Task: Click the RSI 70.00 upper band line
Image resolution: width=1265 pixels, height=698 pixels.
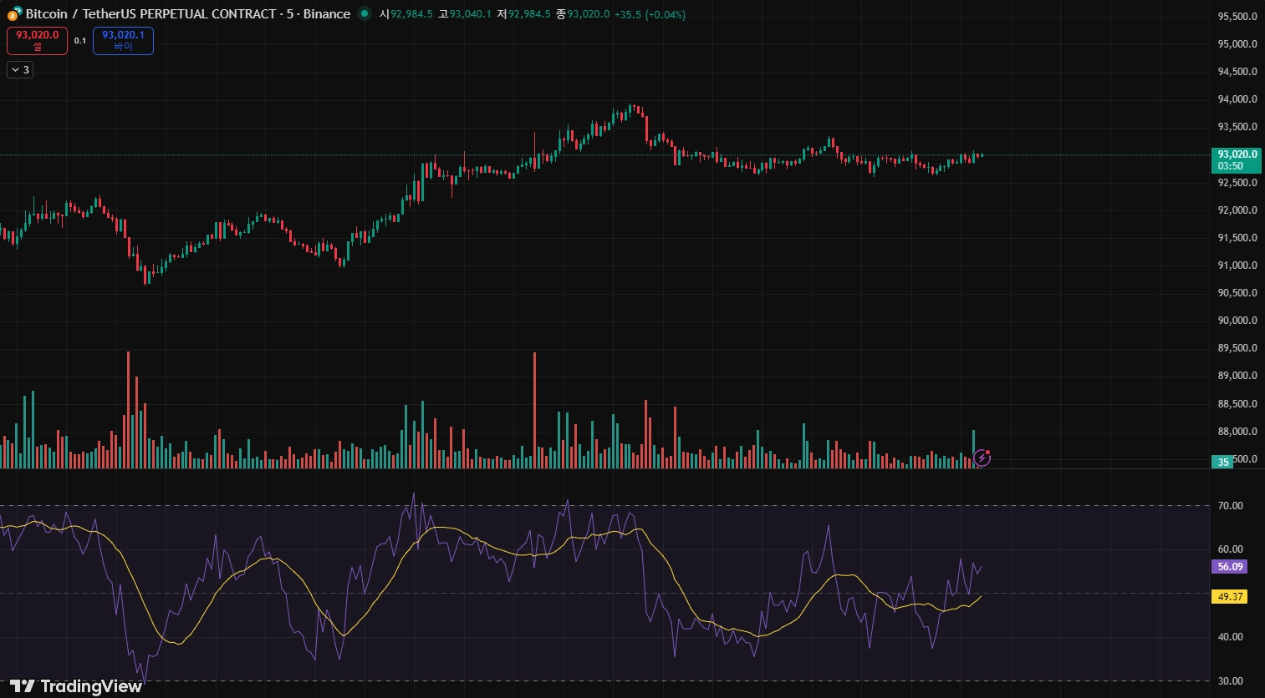Action: (x=604, y=505)
